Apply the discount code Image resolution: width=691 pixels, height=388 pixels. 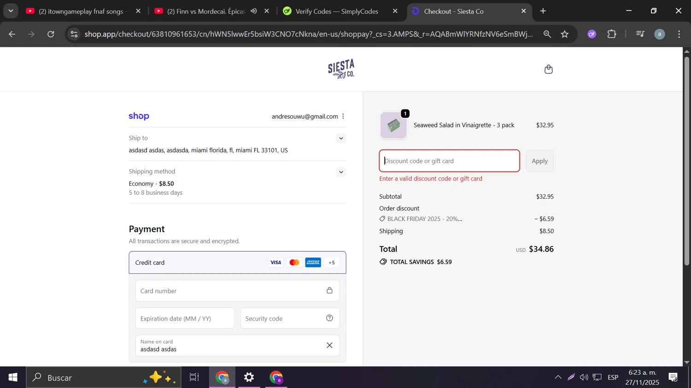539,161
